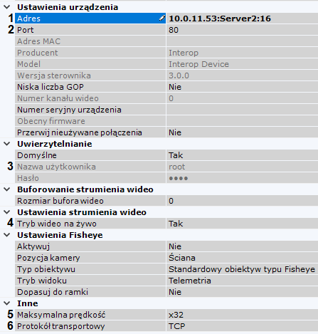
Task: Click Rozmiar bufora wideo value field
Action: (242, 201)
